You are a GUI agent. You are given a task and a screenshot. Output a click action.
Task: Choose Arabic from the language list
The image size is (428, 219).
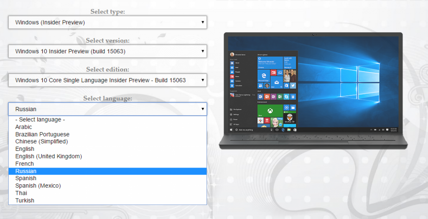[x=24, y=127]
